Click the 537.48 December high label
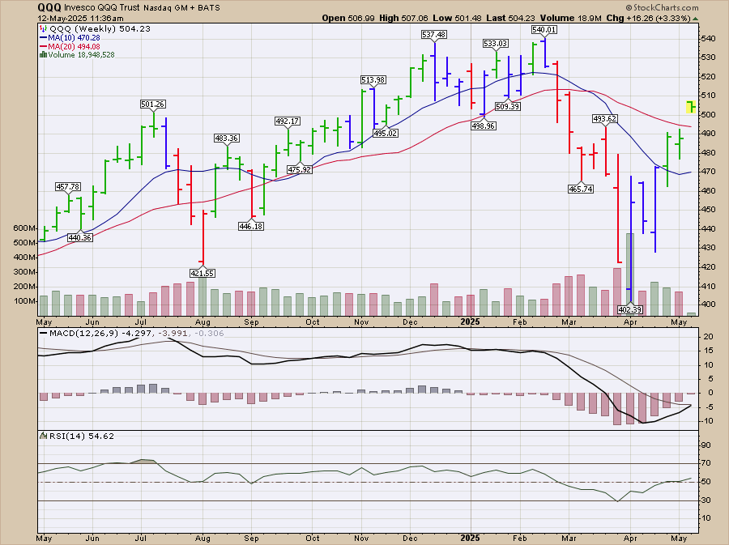This screenshot has width=729, height=545. (435, 35)
